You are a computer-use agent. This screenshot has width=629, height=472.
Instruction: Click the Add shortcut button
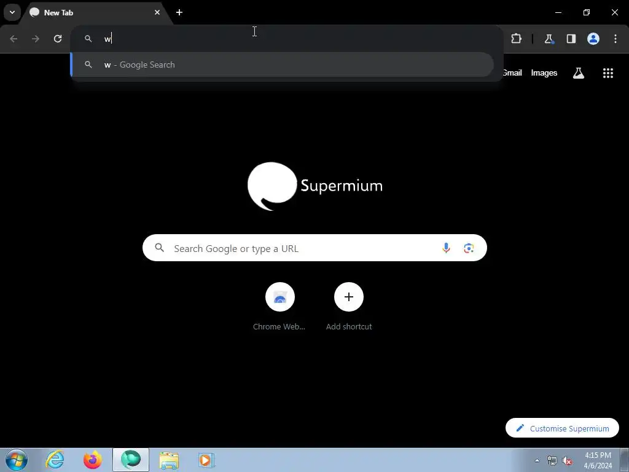pyautogui.click(x=349, y=307)
